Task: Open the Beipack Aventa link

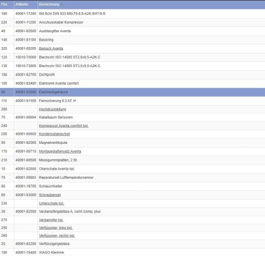Action: 51,49
